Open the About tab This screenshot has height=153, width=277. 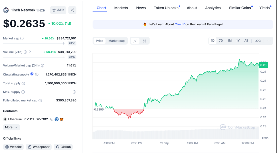point(192,8)
